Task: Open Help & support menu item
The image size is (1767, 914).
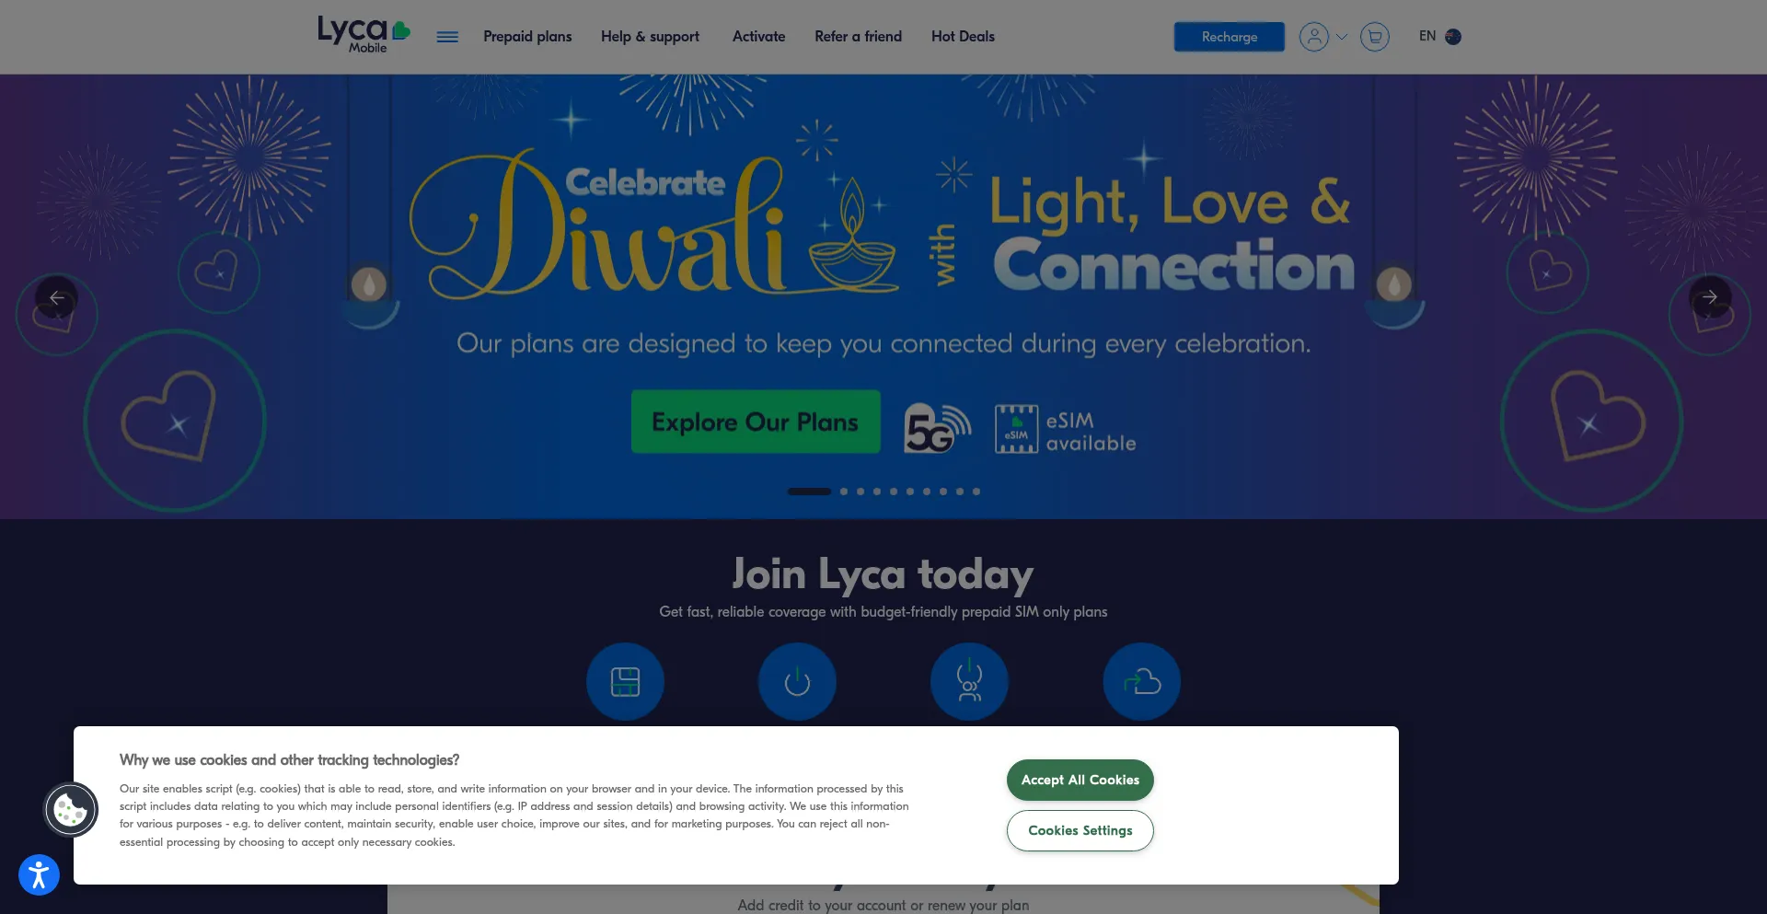Action: click(x=650, y=37)
